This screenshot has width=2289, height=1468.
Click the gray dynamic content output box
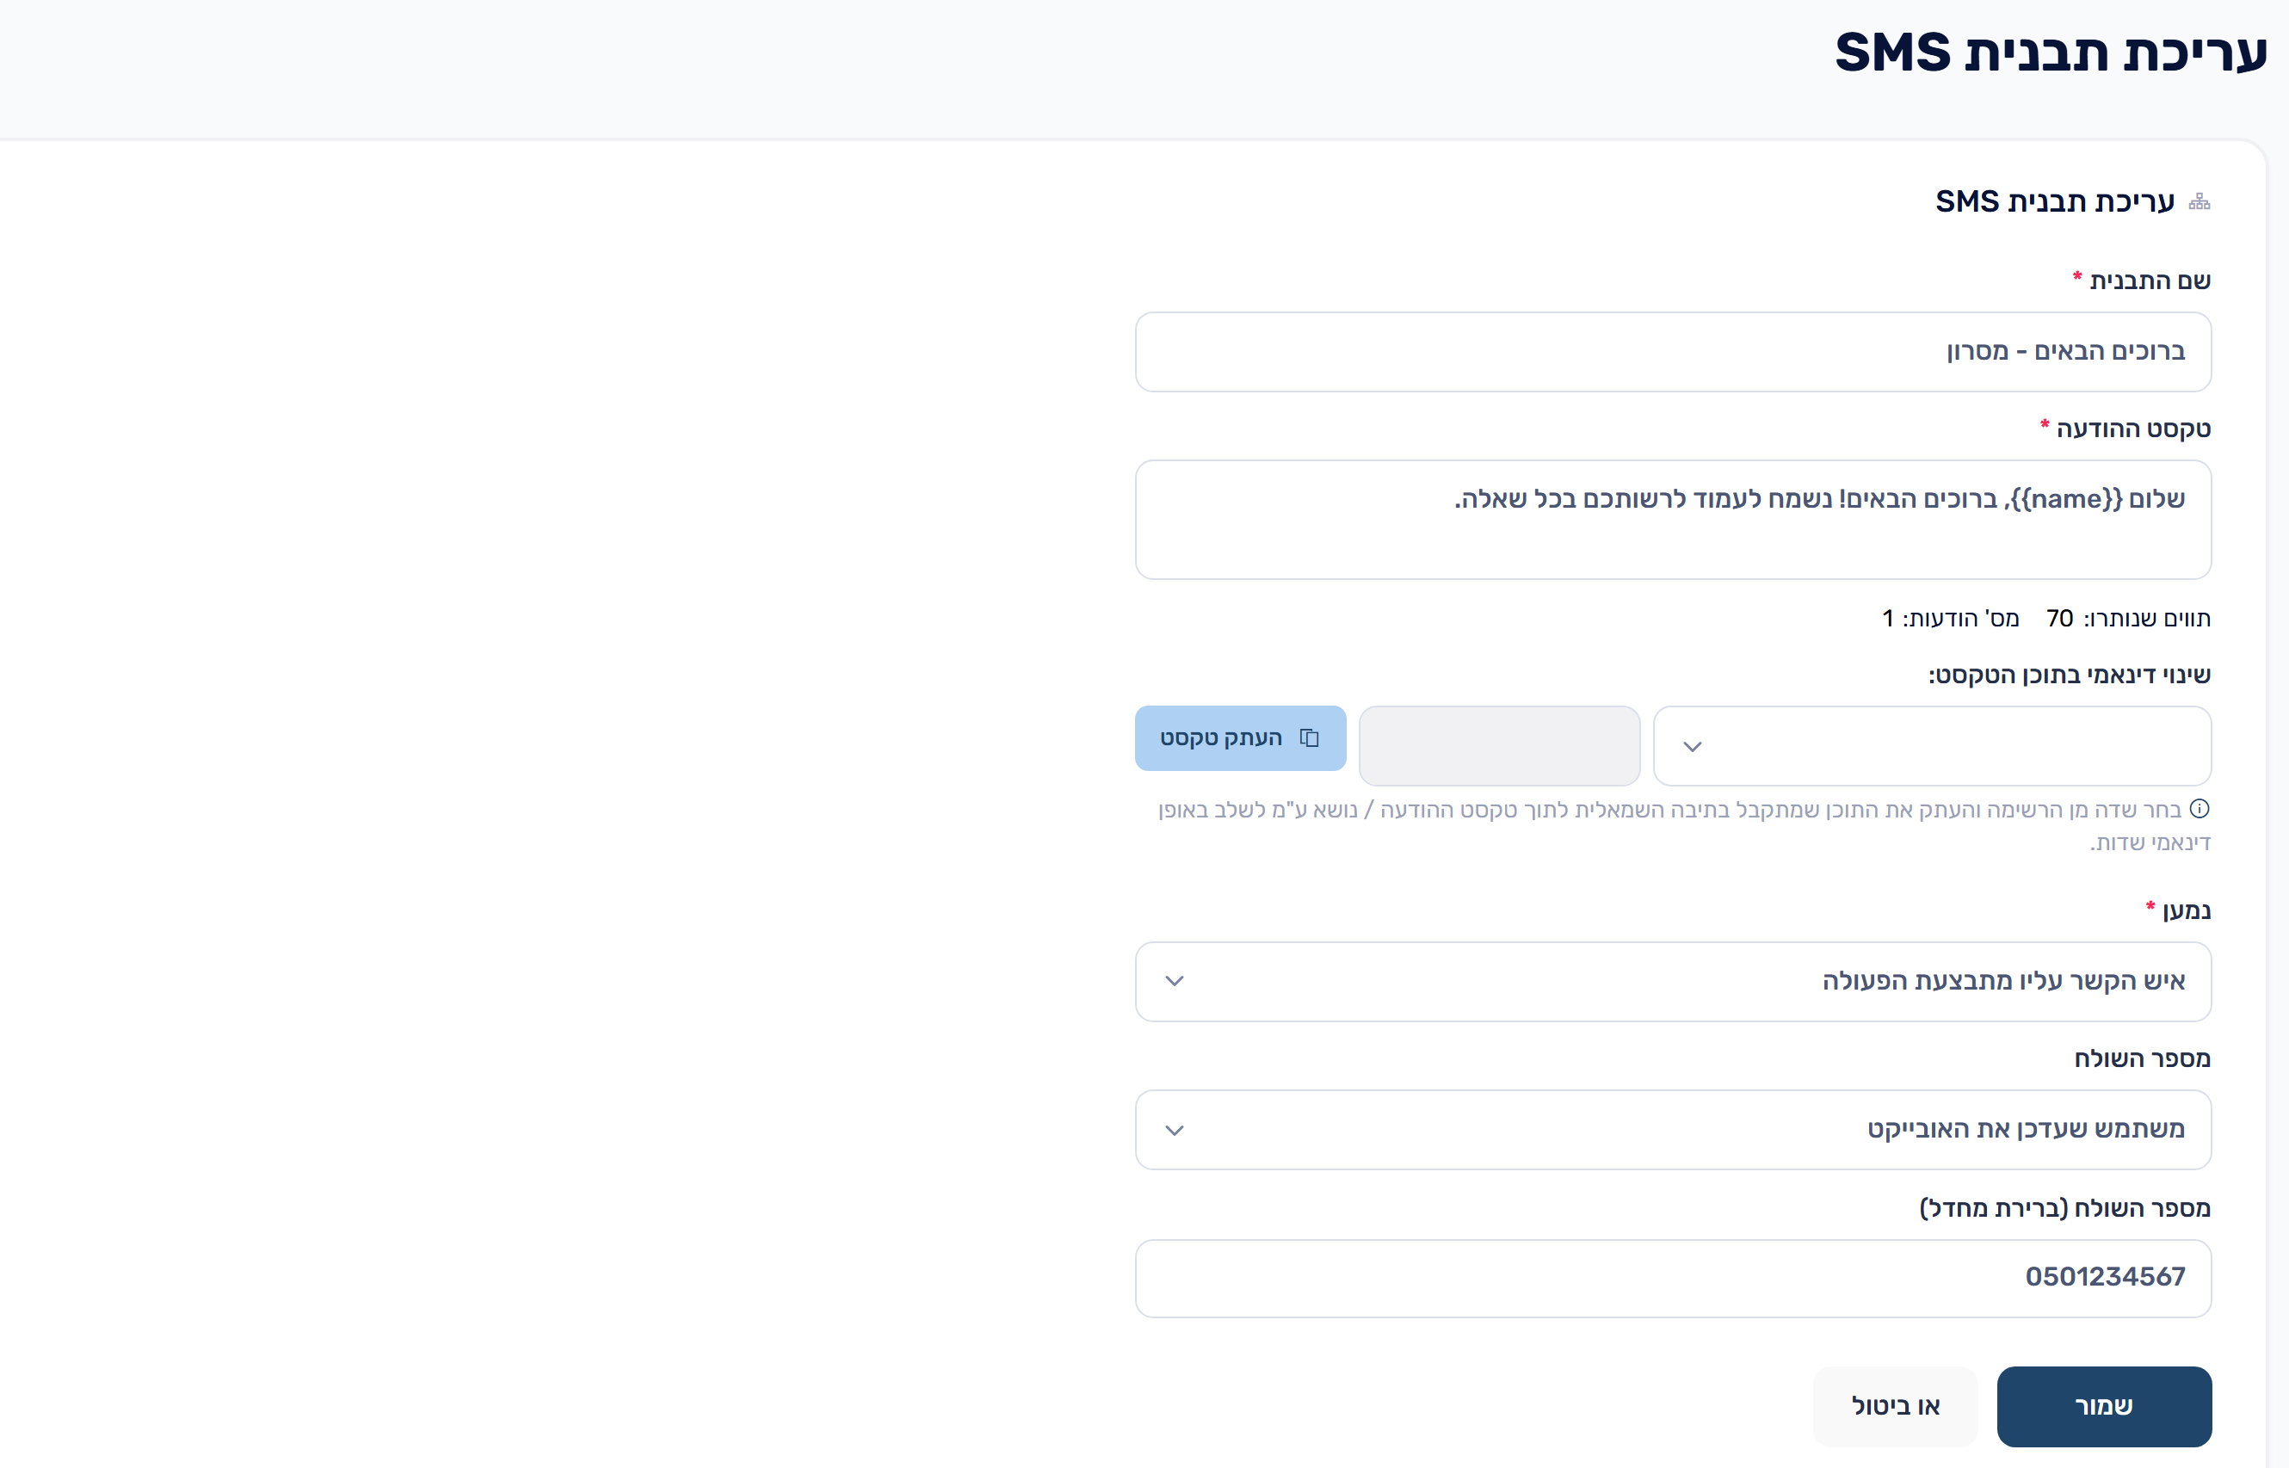point(1500,746)
